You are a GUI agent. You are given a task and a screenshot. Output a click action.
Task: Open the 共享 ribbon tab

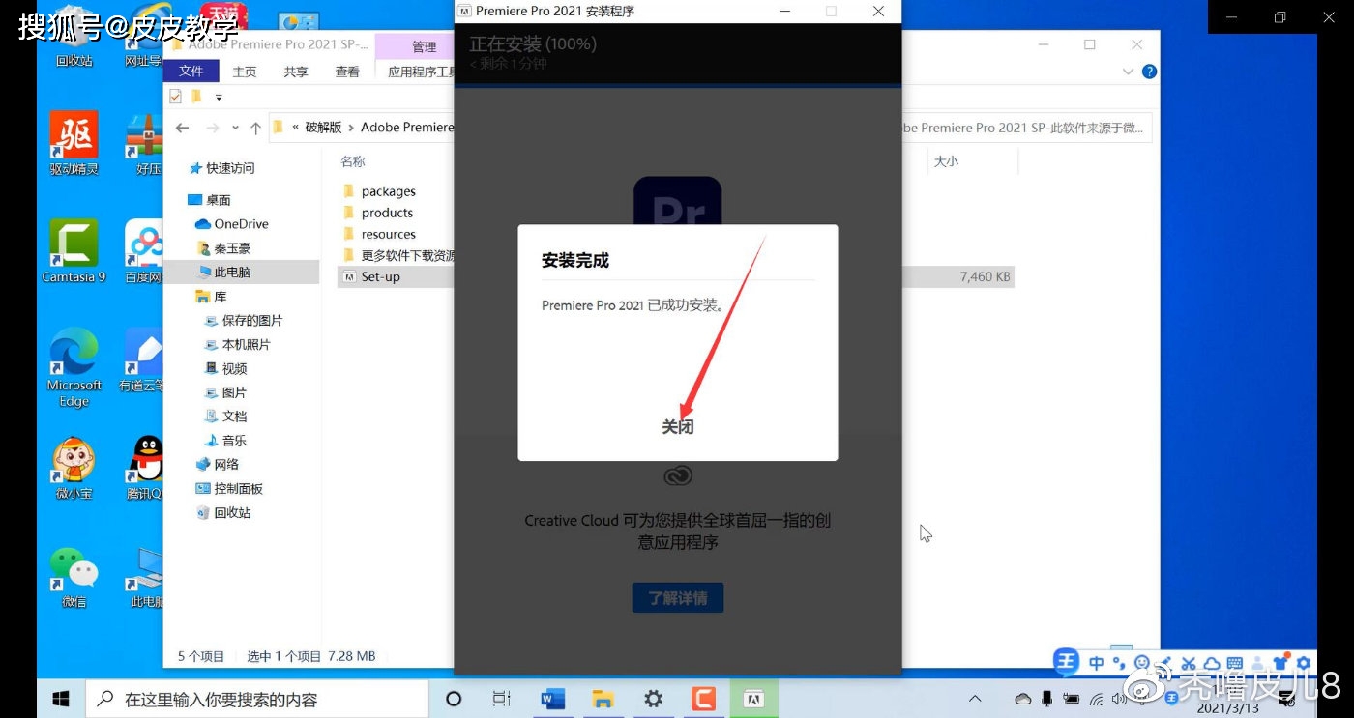(x=296, y=72)
